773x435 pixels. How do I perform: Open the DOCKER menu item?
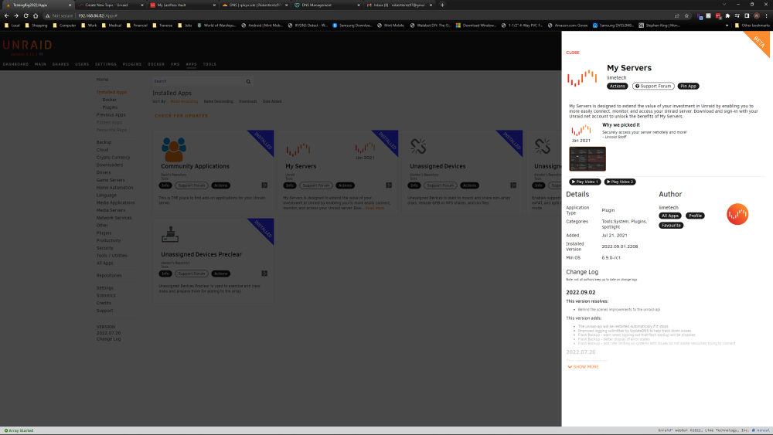coord(156,64)
